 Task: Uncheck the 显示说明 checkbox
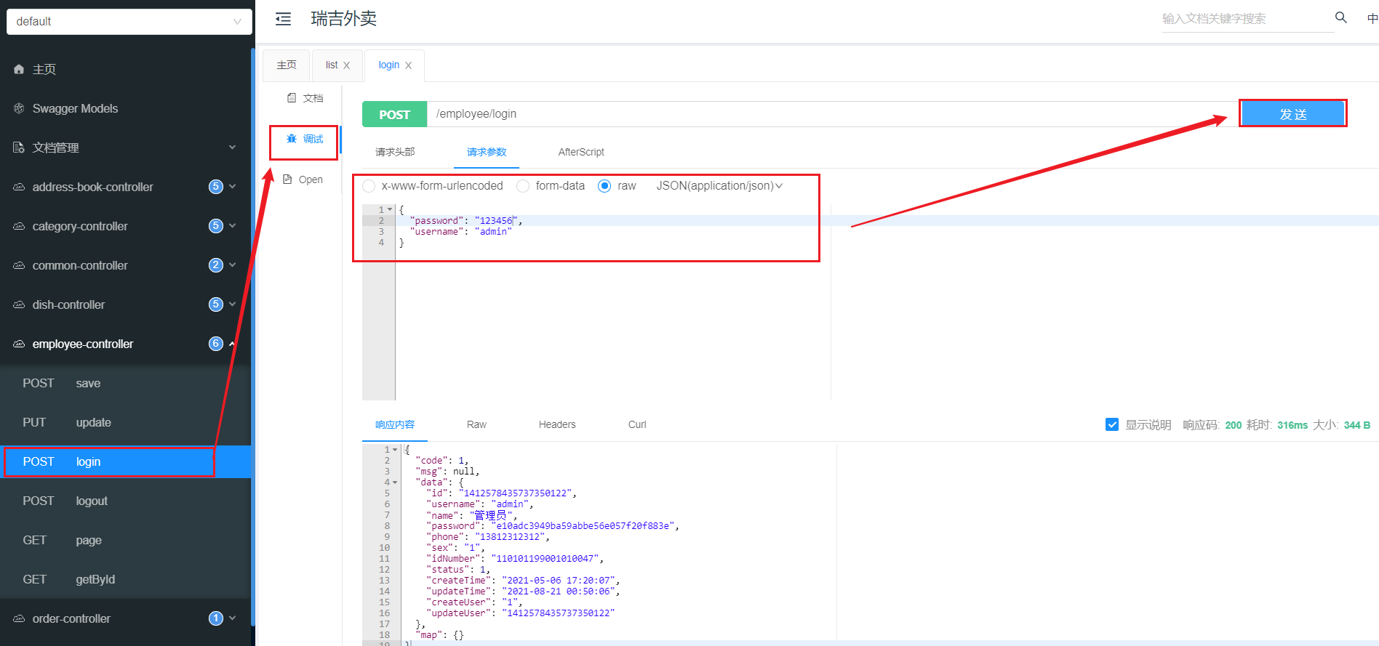pyautogui.click(x=1111, y=424)
